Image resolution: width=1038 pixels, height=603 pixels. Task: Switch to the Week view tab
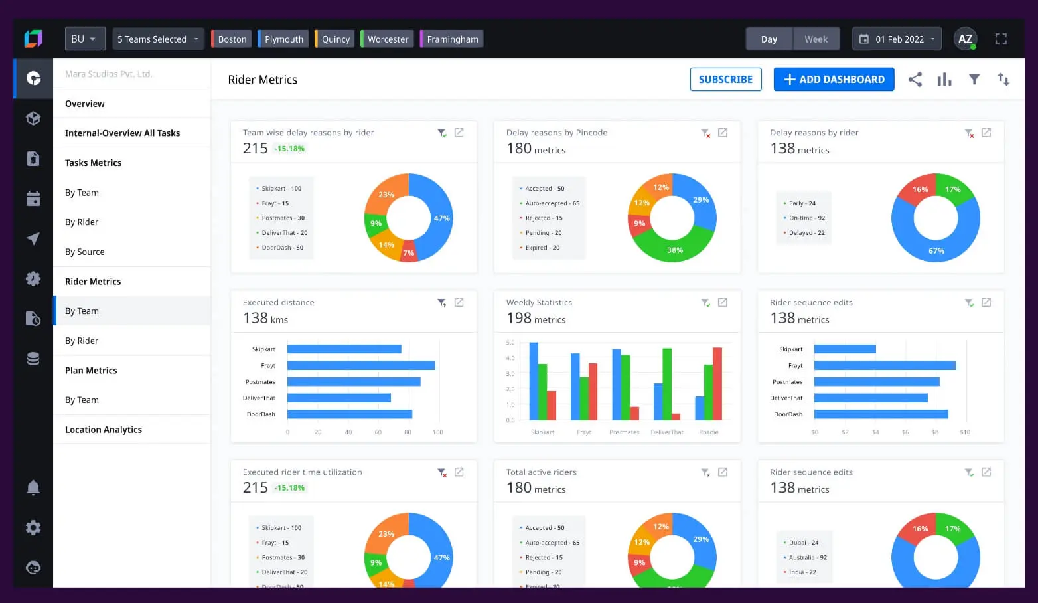(x=816, y=39)
